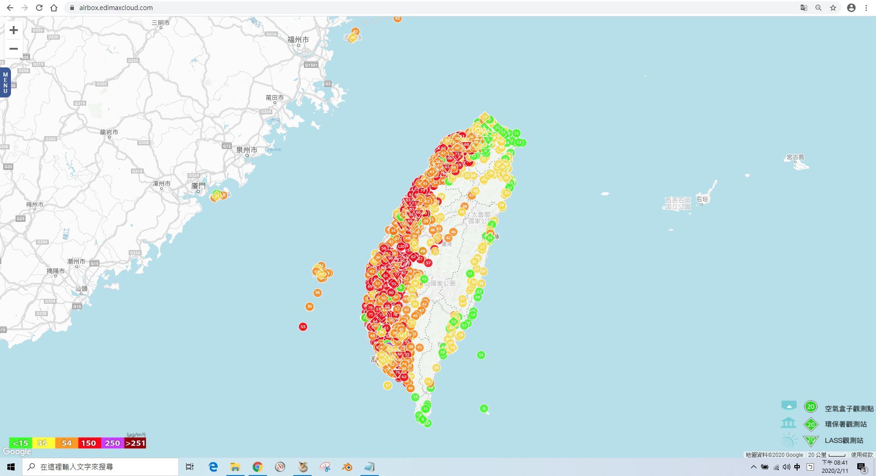Select the yellow 17 marker off southwest coast
Image resolution: width=876 pixels, height=476 pixels.
[x=387, y=385]
